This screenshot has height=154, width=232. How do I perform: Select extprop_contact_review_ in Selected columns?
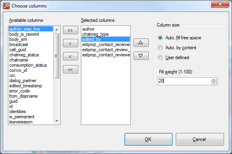[x=106, y=50]
